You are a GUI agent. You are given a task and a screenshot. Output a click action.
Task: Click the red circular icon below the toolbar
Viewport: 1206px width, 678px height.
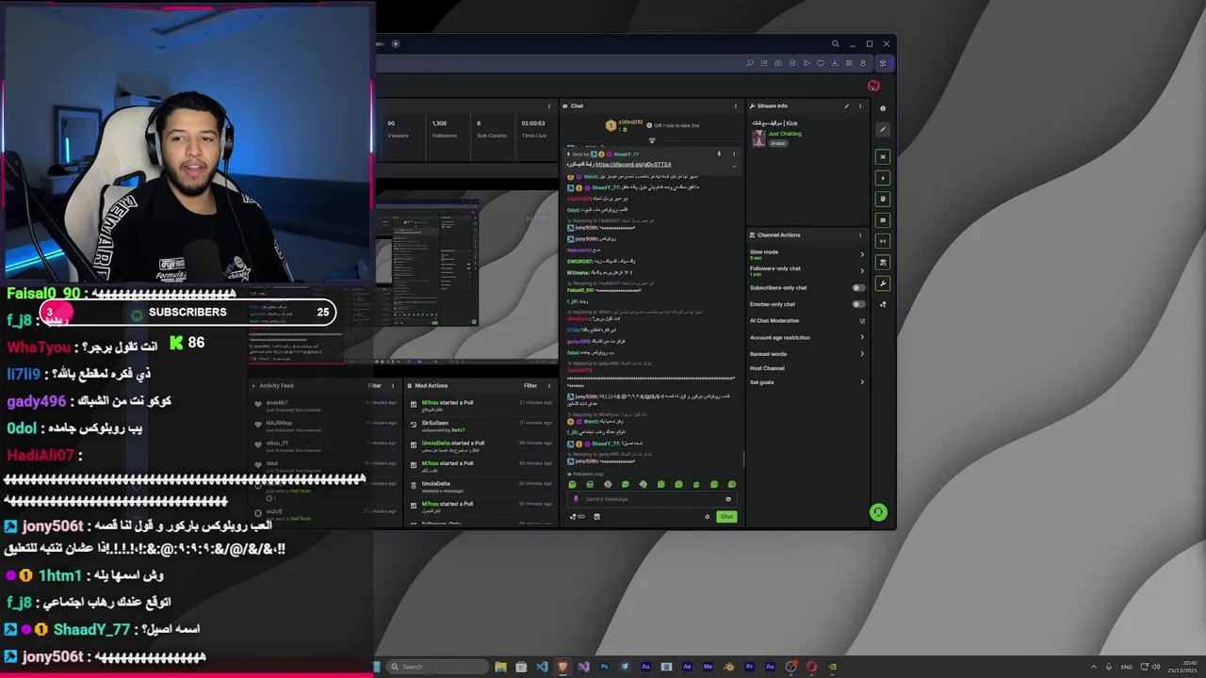click(x=873, y=86)
